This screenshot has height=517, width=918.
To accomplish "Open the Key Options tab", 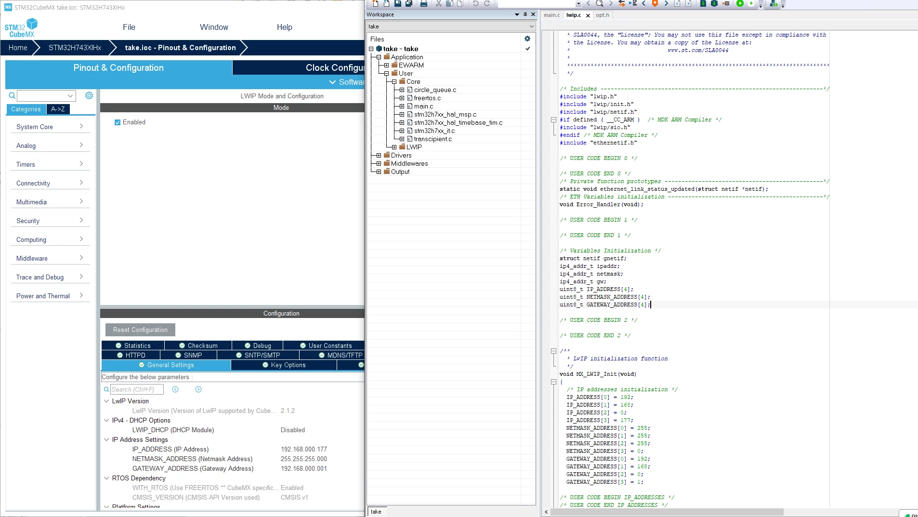I will 284,365.
